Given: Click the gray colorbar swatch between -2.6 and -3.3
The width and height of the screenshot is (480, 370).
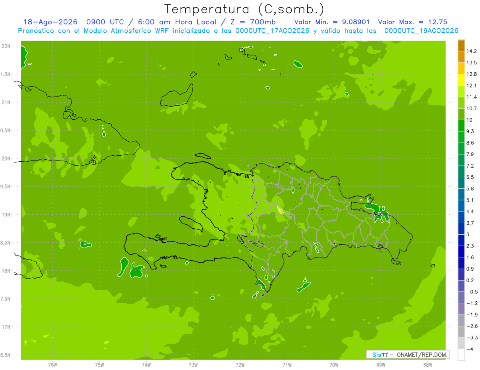Looking at the screenshot, I should pos(461,332).
